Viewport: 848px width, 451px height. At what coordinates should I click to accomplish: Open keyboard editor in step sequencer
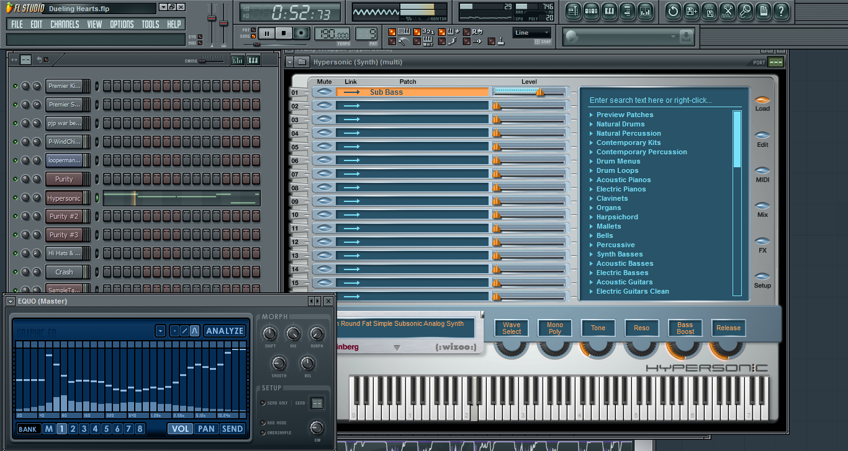click(x=253, y=60)
